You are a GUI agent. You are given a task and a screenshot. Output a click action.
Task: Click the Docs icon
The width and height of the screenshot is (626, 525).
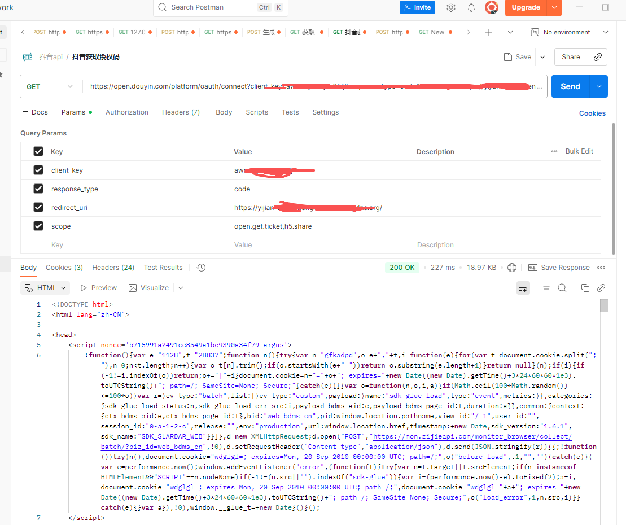click(x=26, y=112)
